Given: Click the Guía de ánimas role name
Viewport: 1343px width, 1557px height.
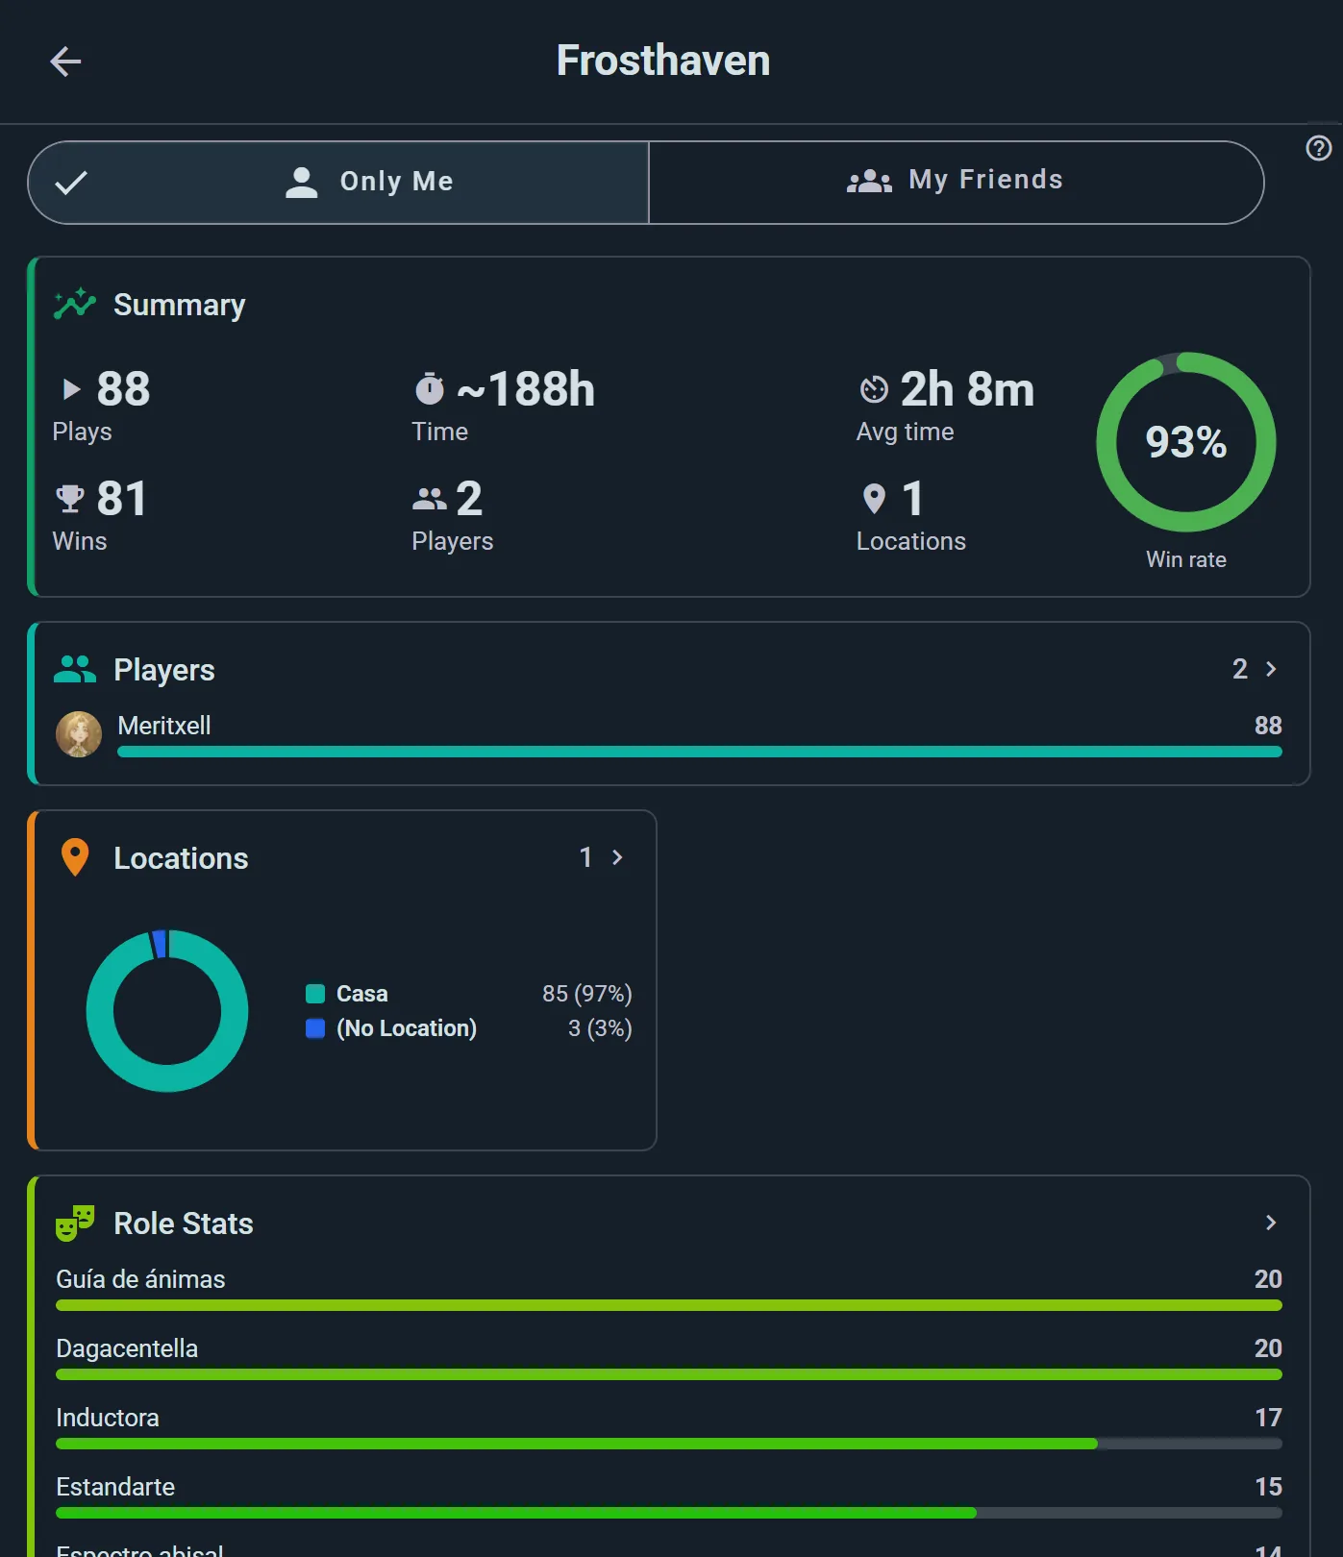Looking at the screenshot, I should pyautogui.click(x=140, y=1279).
